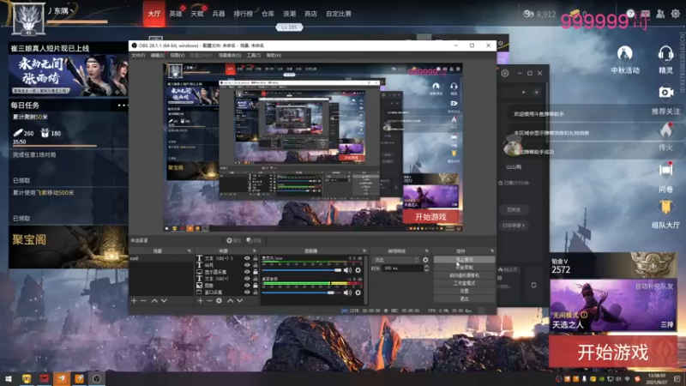Image resolution: width=686 pixels, height=386 pixels.
Task: Open the 文件(F) menu in OBS
Action: pyautogui.click(x=138, y=56)
